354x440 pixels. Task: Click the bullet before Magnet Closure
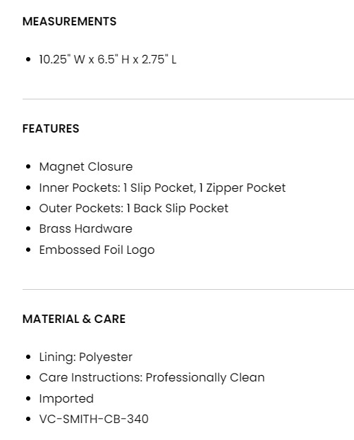28,166
